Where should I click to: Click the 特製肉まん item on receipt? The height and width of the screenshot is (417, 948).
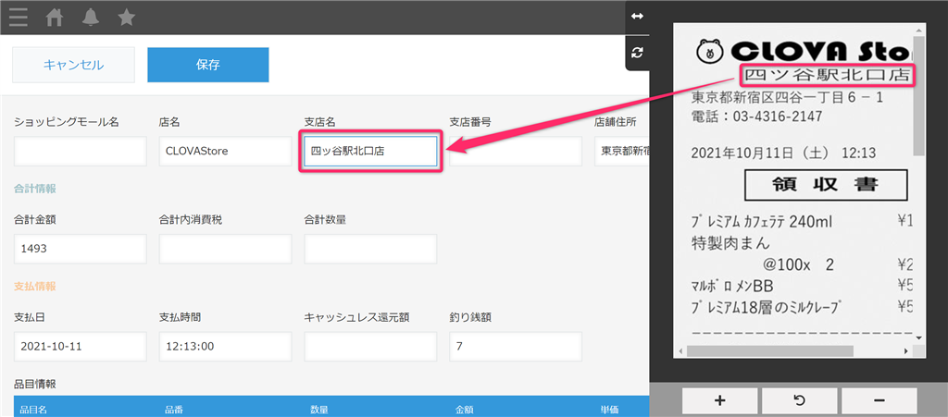pyautogui.click(x=730, y=244)
